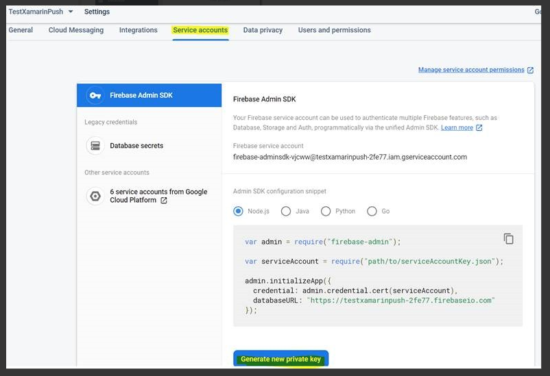The width and height of the screenshot is (550, 376).
Task: Click the 'Other service accounts' section label
Action: point(117,173)
